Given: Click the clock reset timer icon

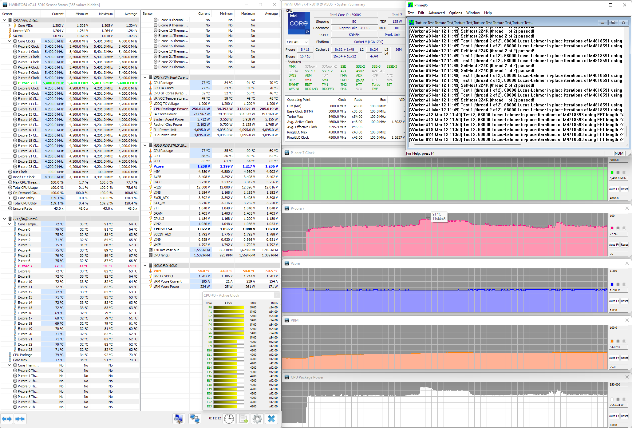Looking at the screenshot, I should 229,418.
